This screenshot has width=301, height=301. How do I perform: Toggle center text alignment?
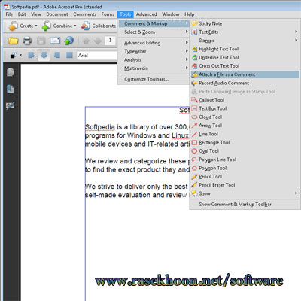coord(44,55)
